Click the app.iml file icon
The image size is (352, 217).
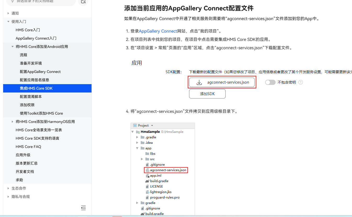(x=147, y=176)
